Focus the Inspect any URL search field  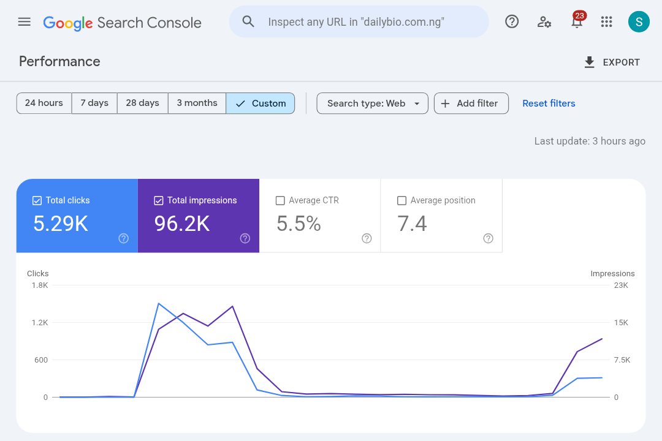tap(359, 21)
